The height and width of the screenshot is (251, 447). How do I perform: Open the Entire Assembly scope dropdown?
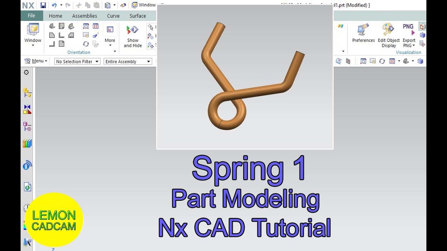click(x=128, y=61)
